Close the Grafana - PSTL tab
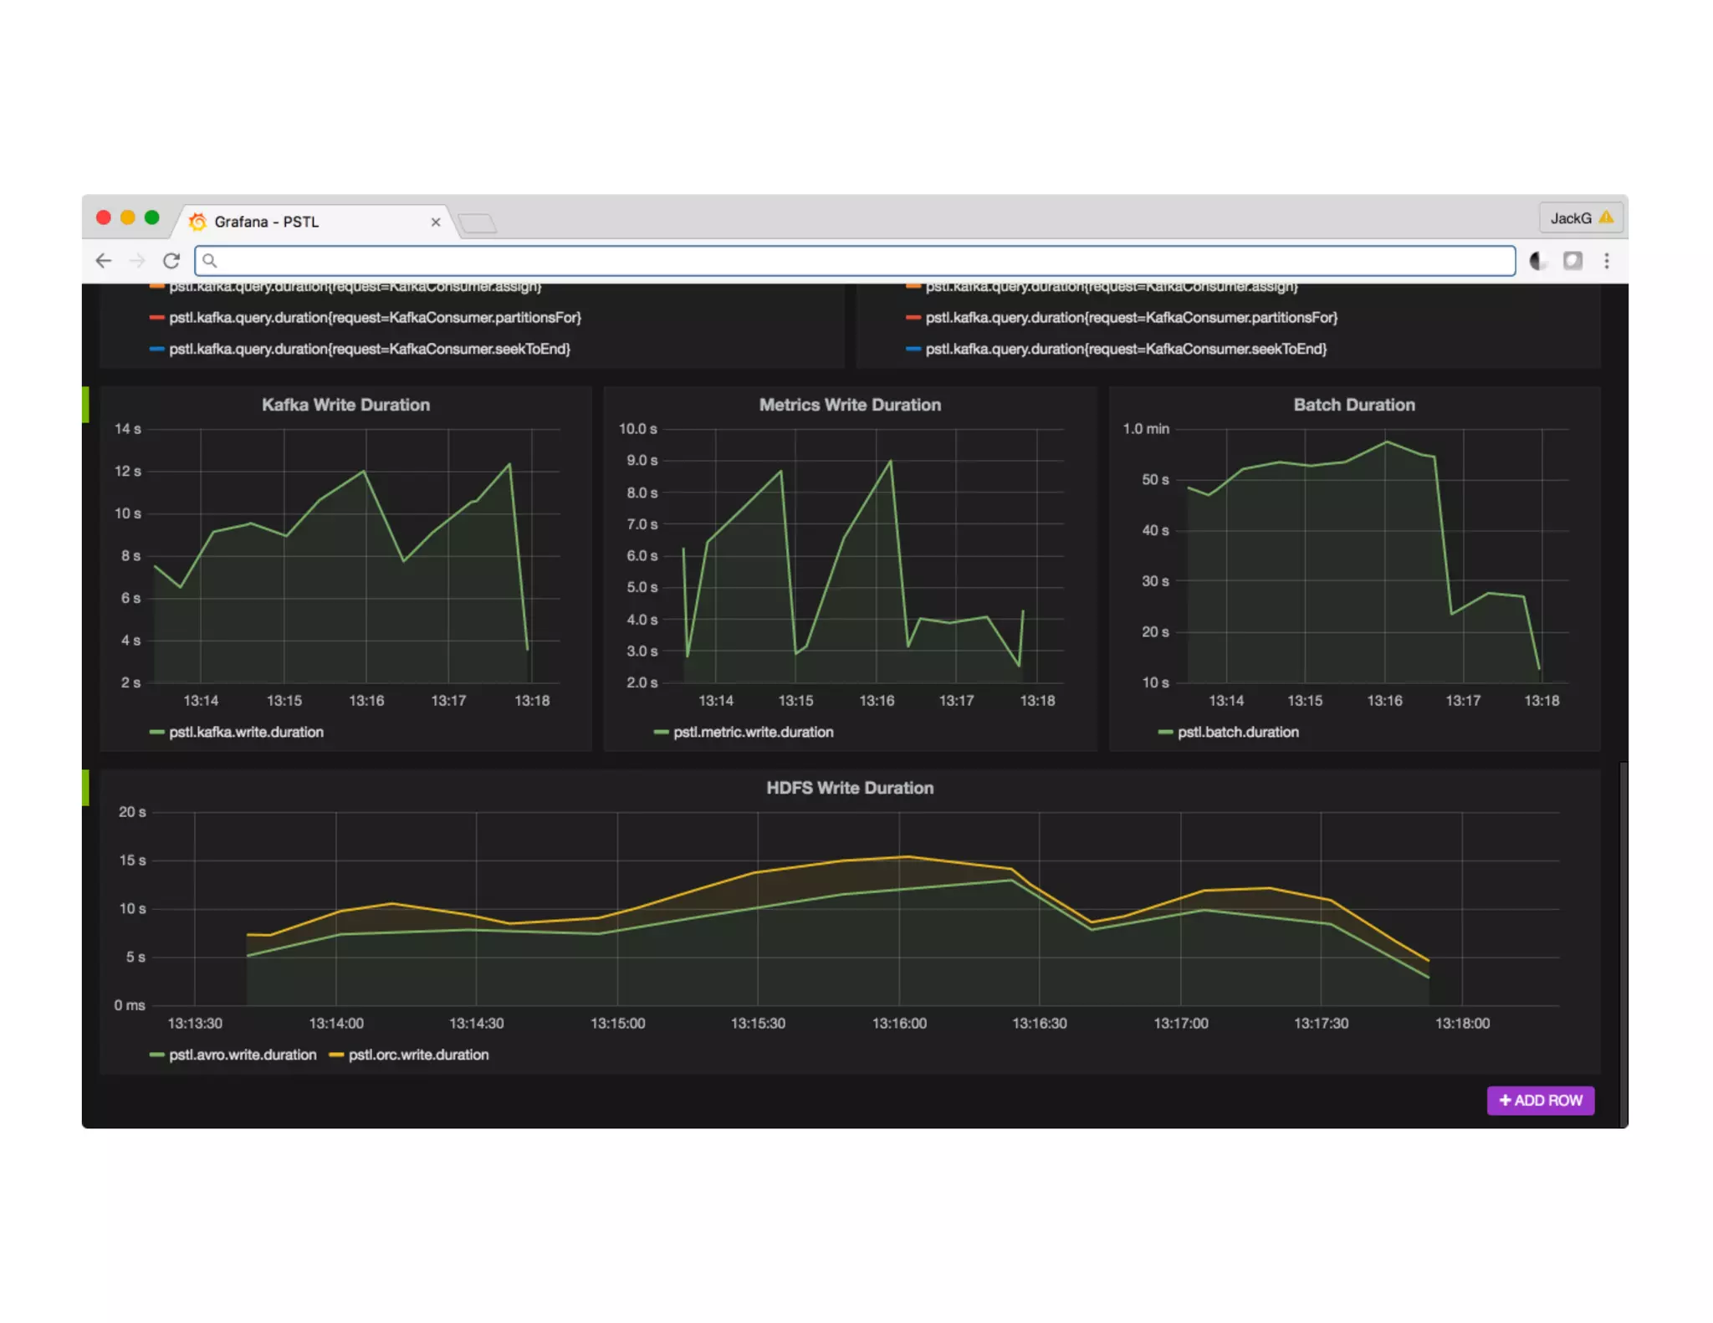 pyautogui.click(x=435, y=222)
